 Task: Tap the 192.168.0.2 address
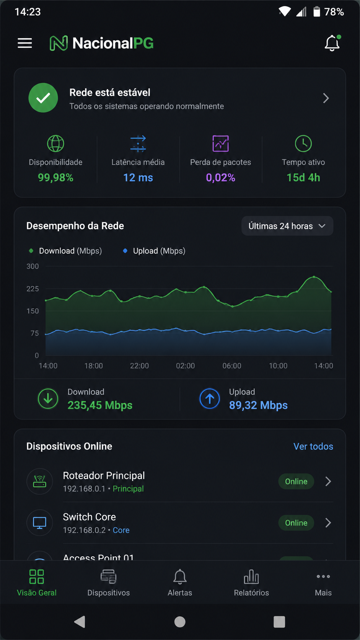(x=84, y=530)
